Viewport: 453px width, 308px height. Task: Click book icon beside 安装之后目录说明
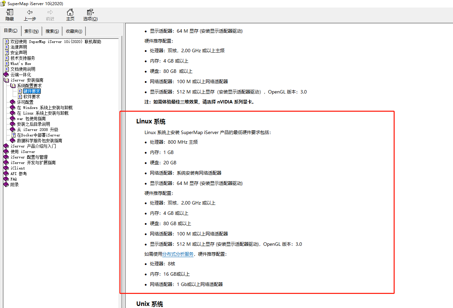[13, 124]
